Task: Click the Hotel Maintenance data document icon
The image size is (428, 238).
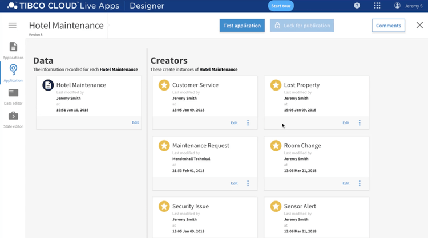Action: click(x=48, y=85)
